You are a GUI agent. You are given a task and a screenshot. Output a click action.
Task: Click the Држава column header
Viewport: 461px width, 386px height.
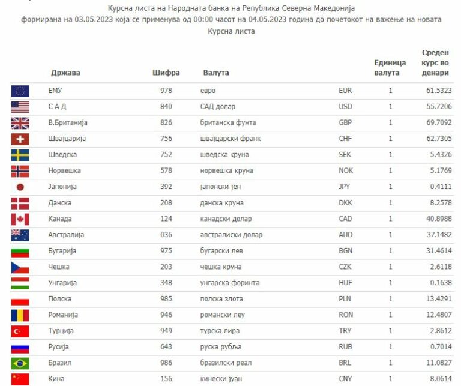(65, 73)
